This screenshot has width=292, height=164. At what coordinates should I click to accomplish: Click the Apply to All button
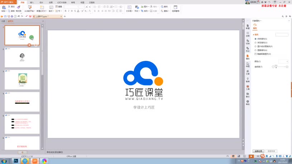258,151
